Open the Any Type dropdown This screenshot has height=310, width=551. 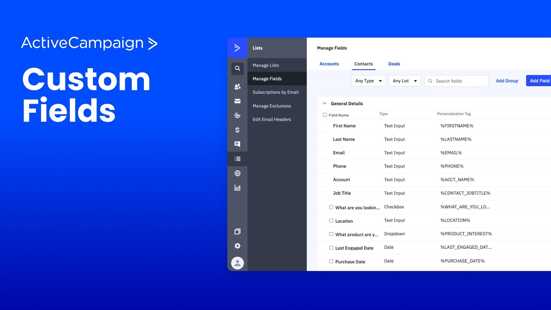tap(368, 81)
